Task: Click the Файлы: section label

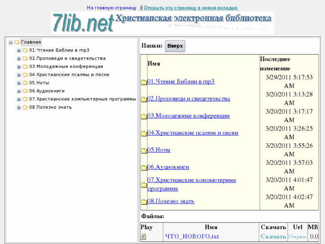Action: pos(152,216)
